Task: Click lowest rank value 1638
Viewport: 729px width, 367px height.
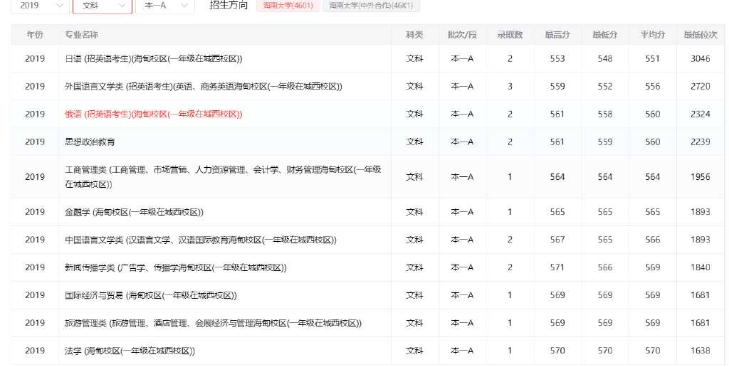Action: pos(701,351)
